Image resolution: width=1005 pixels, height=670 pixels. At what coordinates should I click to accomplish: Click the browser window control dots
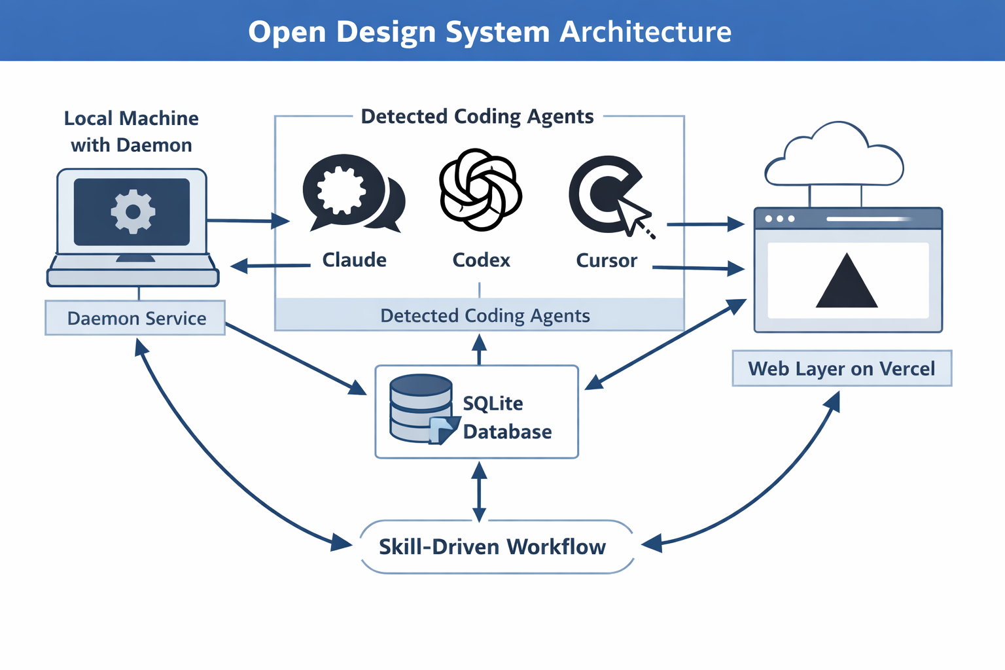pos(780,219)
